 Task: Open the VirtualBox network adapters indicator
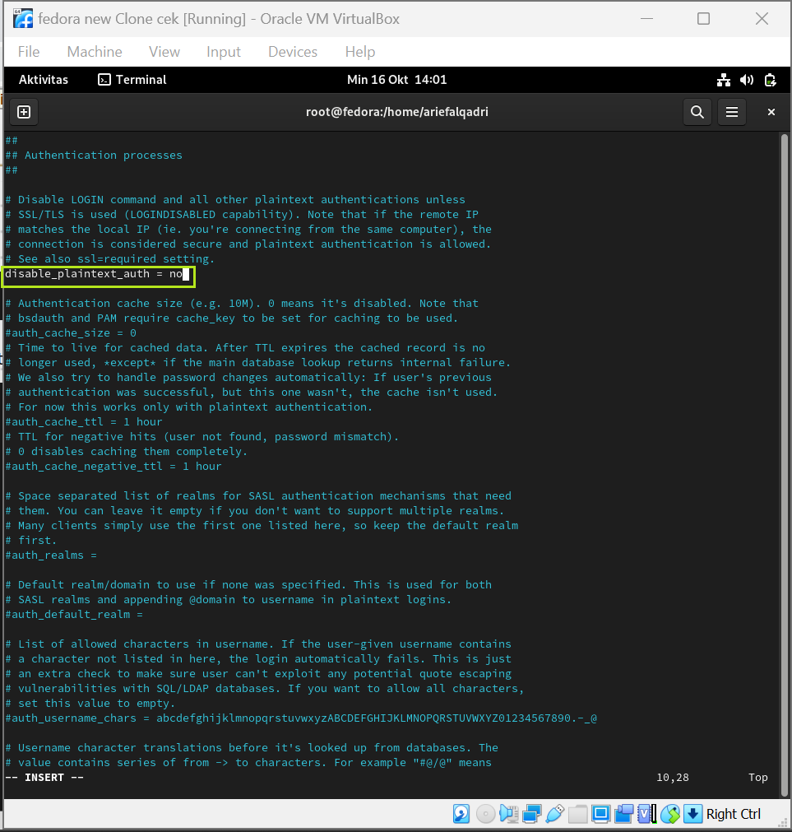(x=532, y=813)
